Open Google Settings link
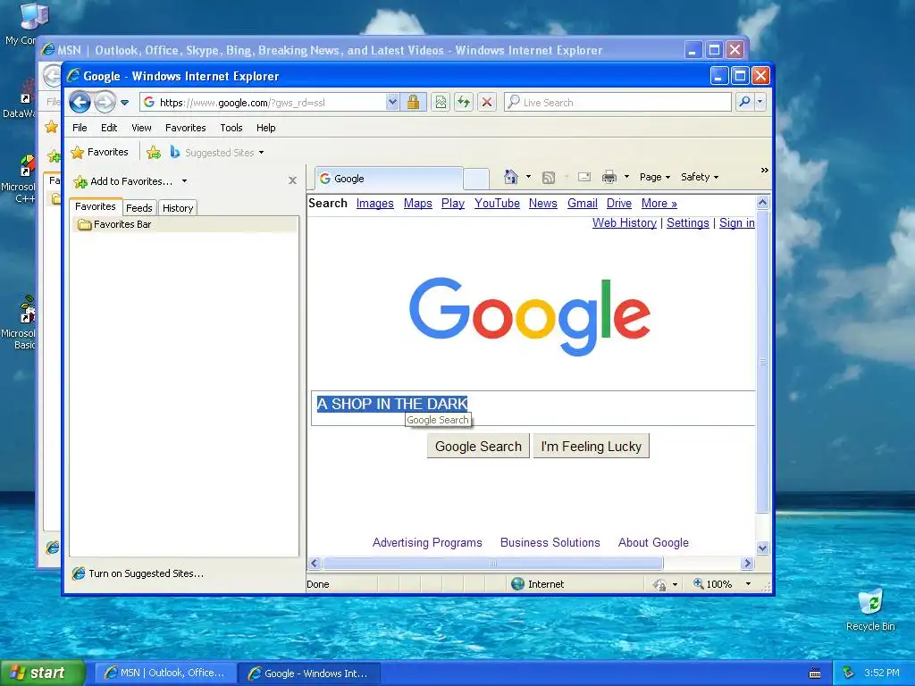Viewport: 915px width, 686px height. pos(687,222)
